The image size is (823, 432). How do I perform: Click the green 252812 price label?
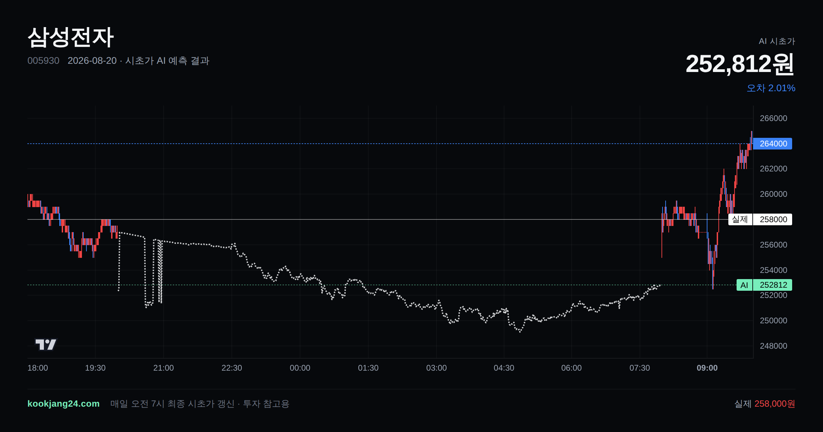coord(773,285)
